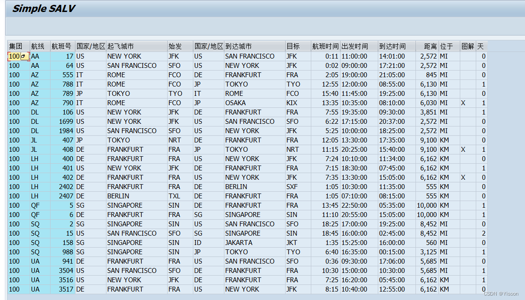Click the distance 560 cell

point(427,243)
